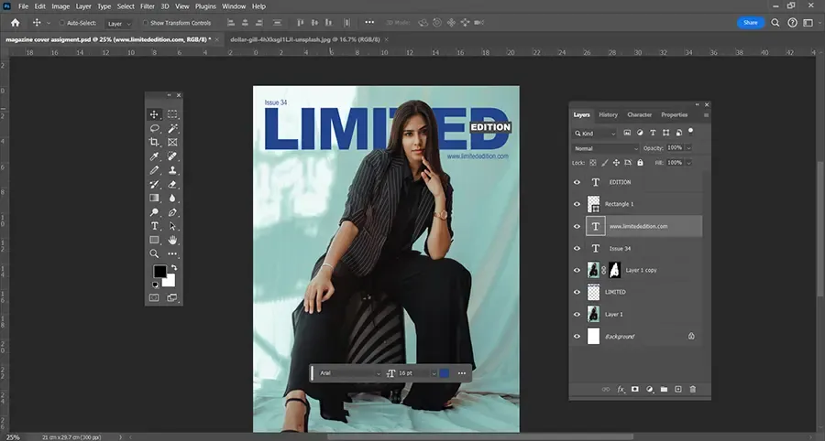Viewport: 825px width, 441px height.
Task: Select the Dodge tool
Action: tap(154, 212)
